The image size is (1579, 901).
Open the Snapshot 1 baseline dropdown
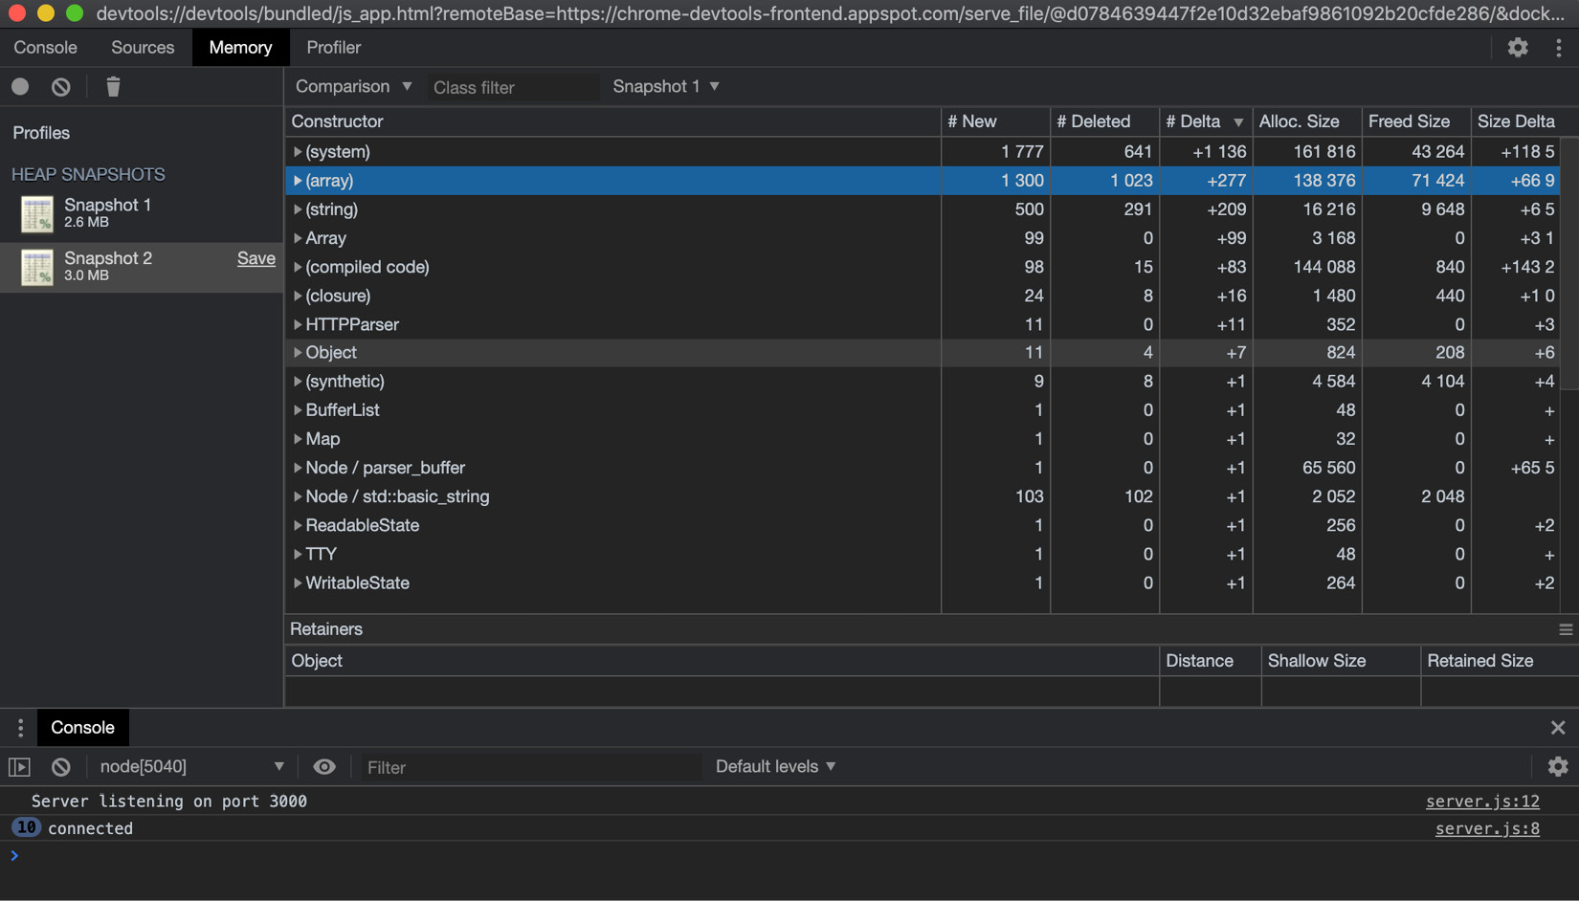(x=665, y=86)
